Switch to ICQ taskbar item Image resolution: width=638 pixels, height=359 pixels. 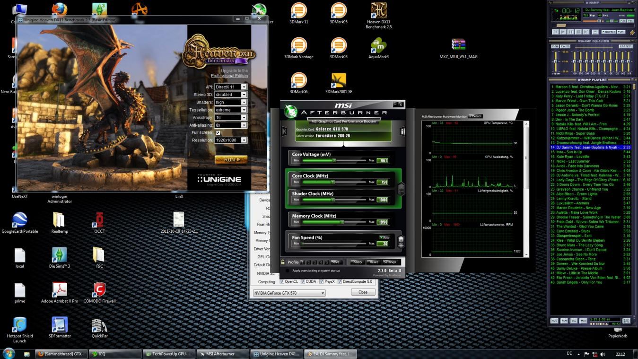tap(115, 354)
